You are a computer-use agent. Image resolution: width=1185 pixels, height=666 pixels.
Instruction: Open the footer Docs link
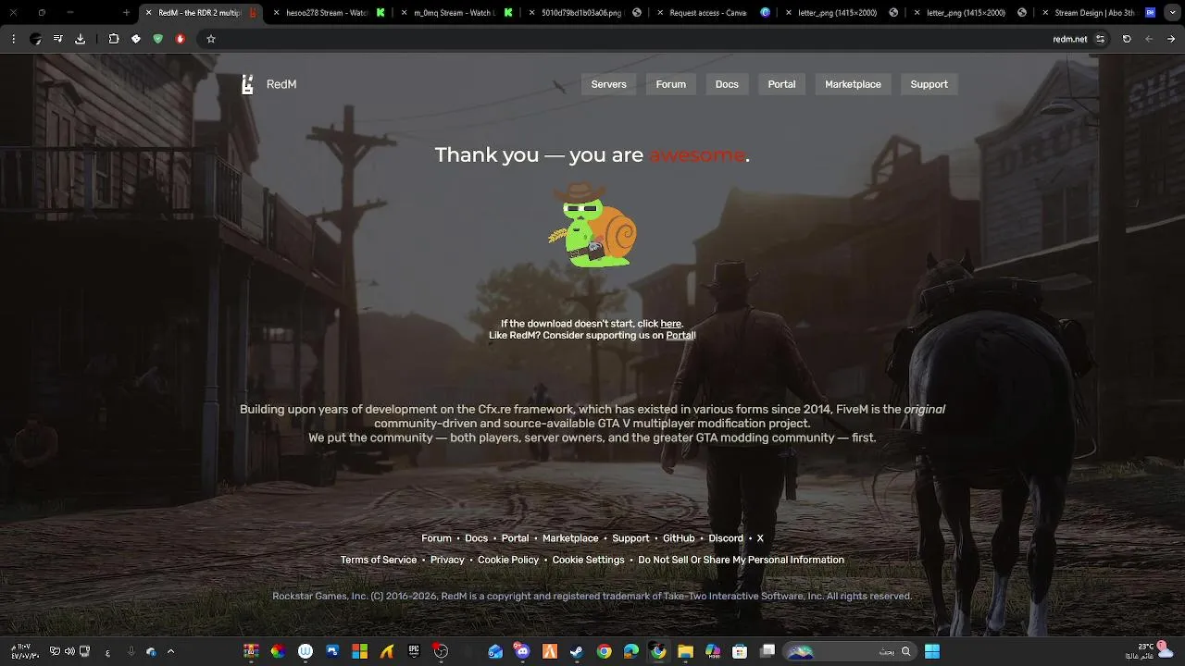coord(476,538)
